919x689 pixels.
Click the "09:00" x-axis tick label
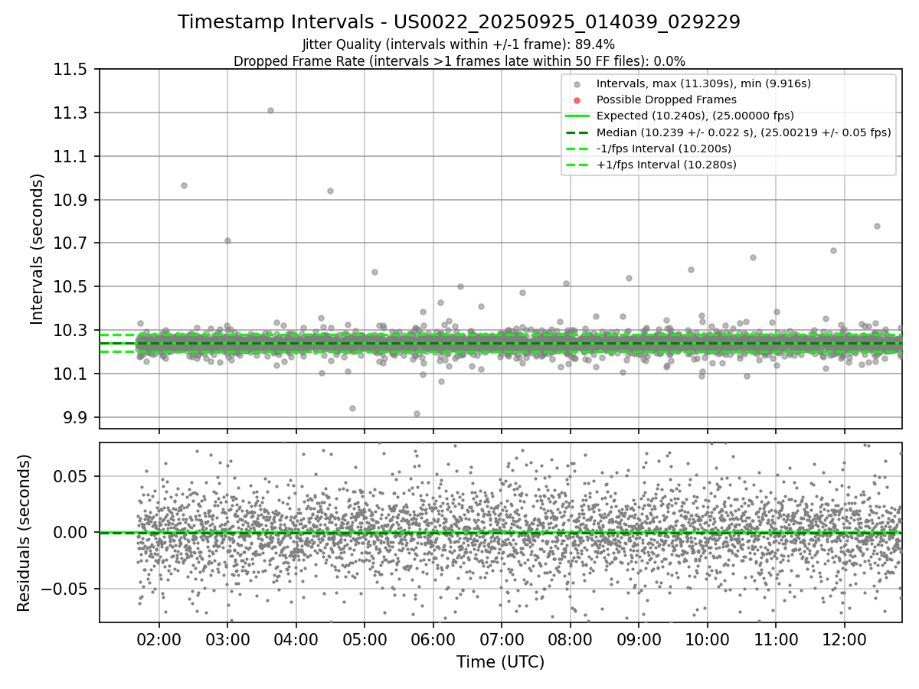click(639, 639)
